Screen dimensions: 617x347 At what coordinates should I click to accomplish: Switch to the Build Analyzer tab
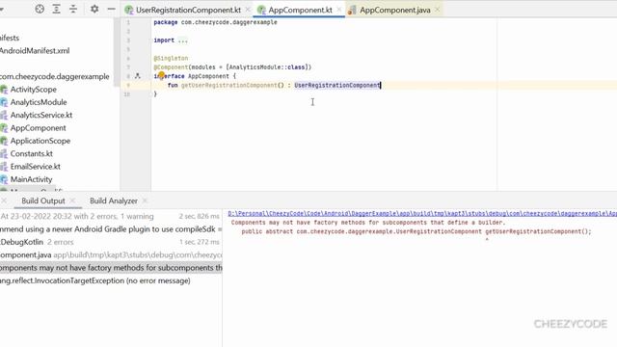click(x=114, y=201)
